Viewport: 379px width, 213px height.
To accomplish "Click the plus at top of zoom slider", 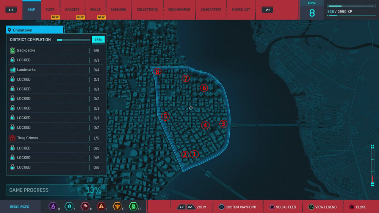I will pos(373,147).
